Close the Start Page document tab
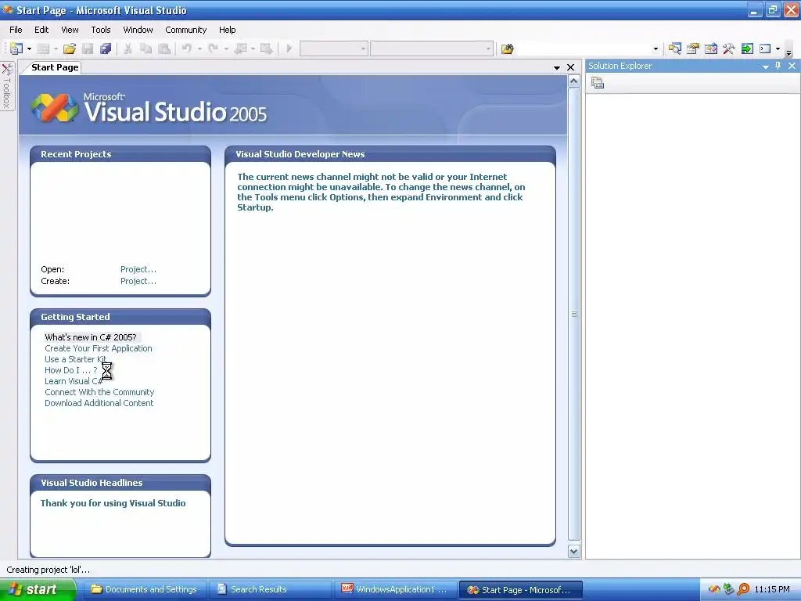 pos(570,67)
